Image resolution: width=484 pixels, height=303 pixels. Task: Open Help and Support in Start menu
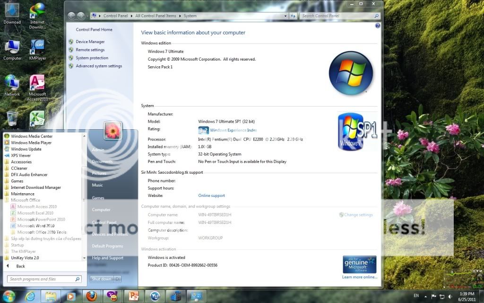107,258
